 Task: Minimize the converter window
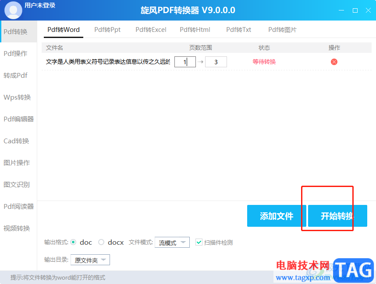[x=341, y=10]
